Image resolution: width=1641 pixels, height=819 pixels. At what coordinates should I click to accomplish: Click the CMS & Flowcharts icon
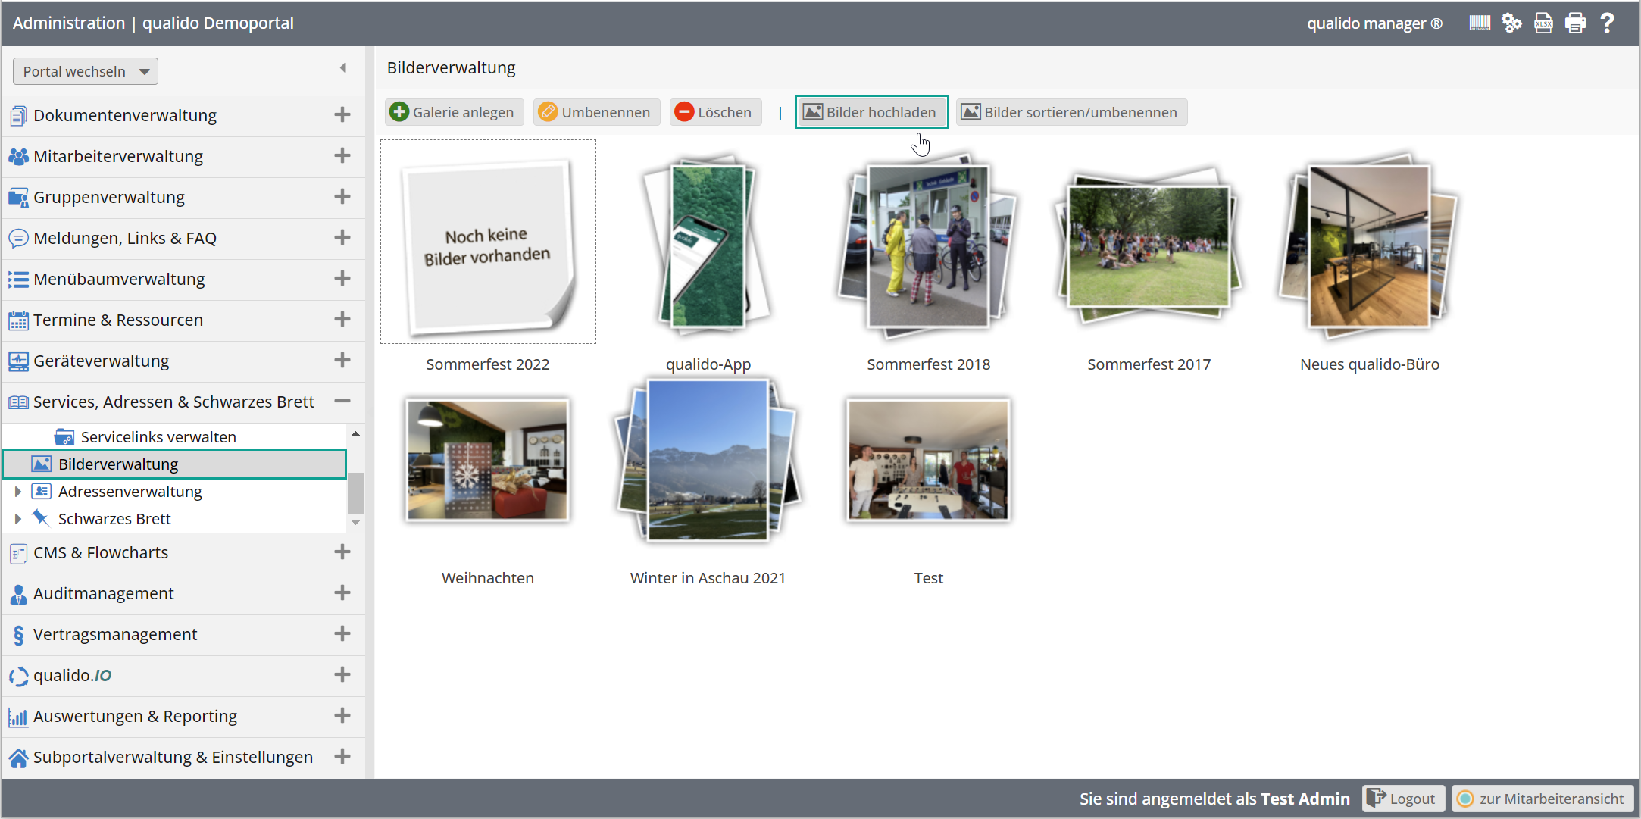18,553
